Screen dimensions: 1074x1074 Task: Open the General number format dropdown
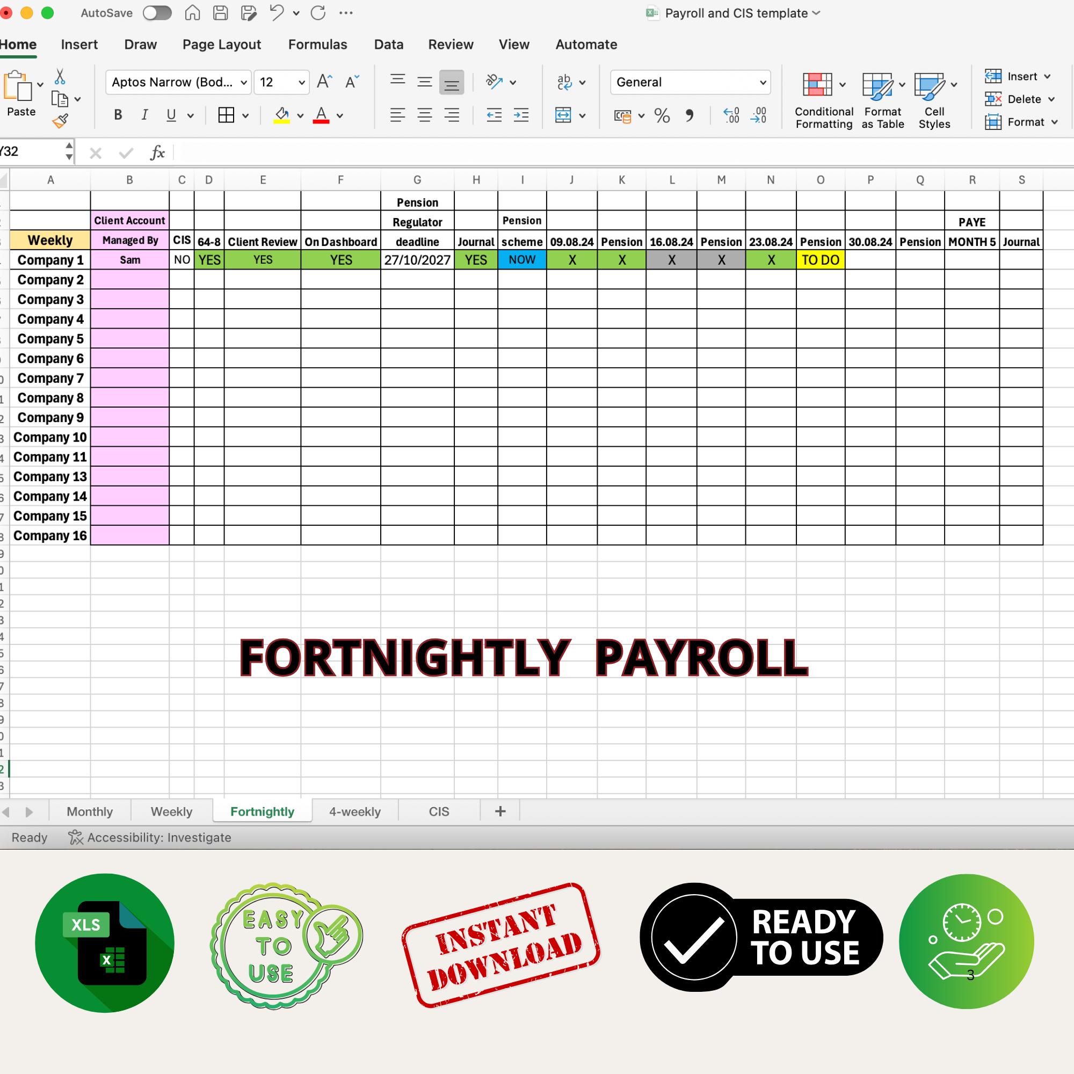tap(763, 82)
